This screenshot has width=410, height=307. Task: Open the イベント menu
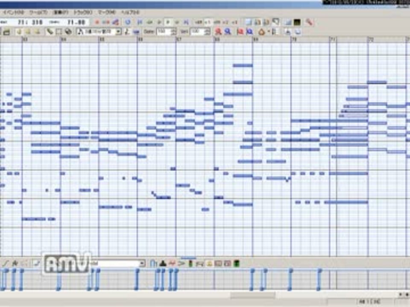point(13,12)
